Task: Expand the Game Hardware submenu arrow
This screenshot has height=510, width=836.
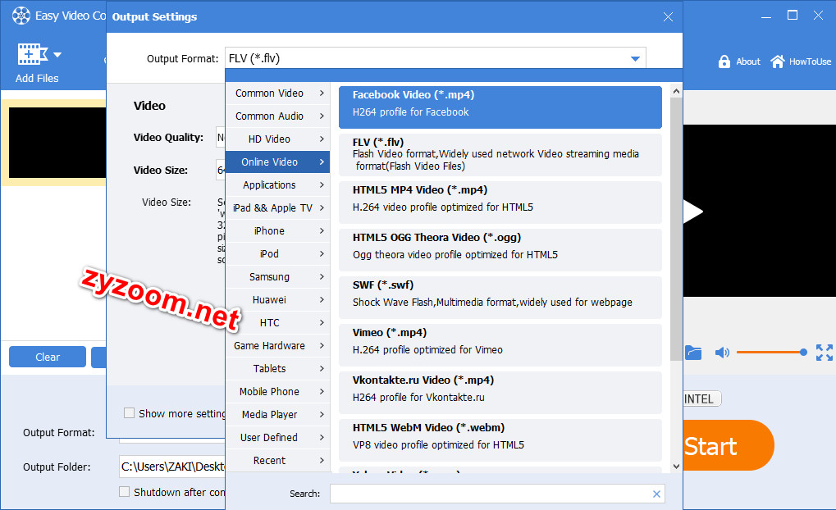Action: click(x=322, y=345)
